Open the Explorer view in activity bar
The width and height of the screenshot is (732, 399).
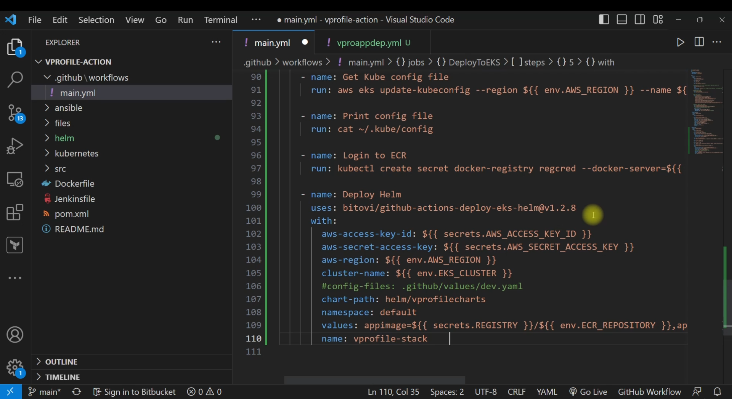pyautogui.click(x=15, y=48)
